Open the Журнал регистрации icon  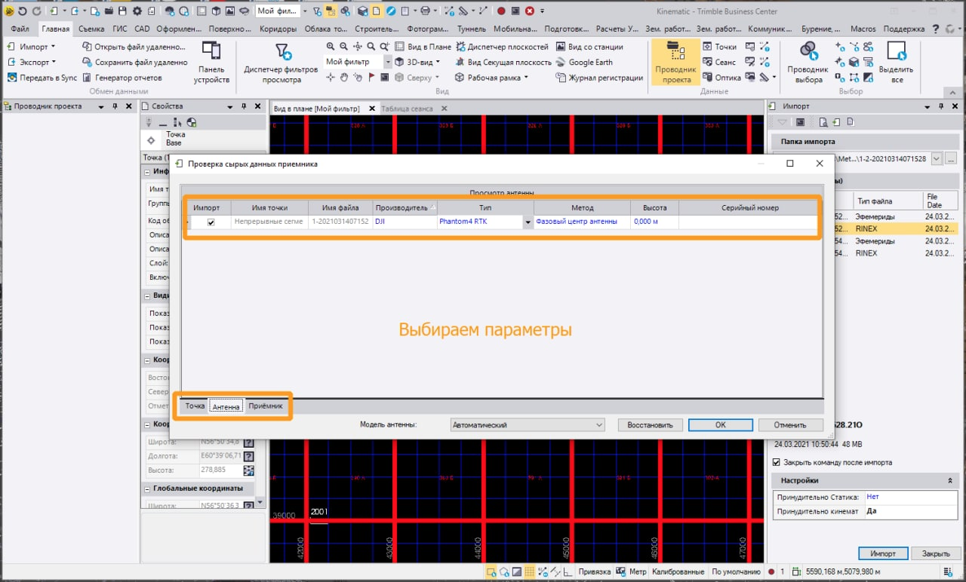point(561,78)
